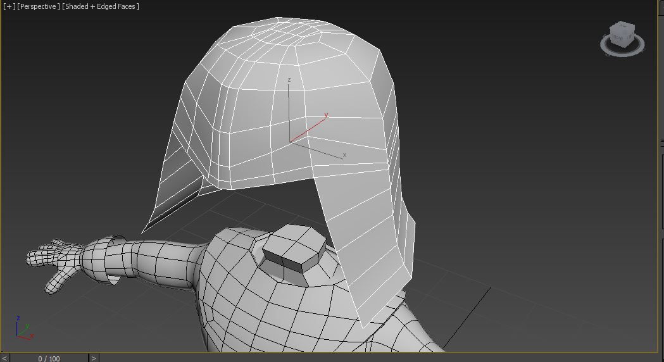Step back with the left arrow button
Image resolution: width=664 pixels, height=362 pixels.
point(5,358)
